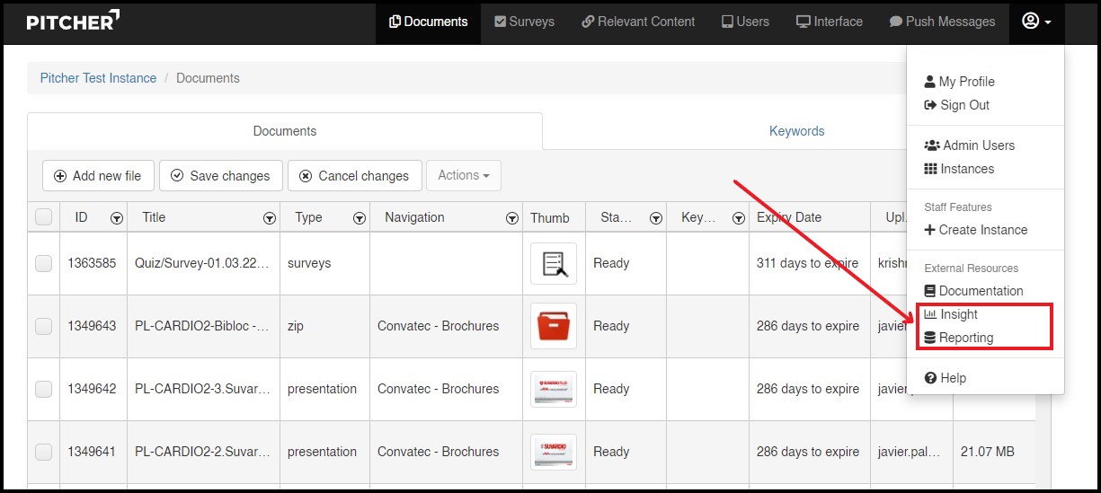Click the Pitcher logo
The image size is (1101, 493).
coord(73,21)
